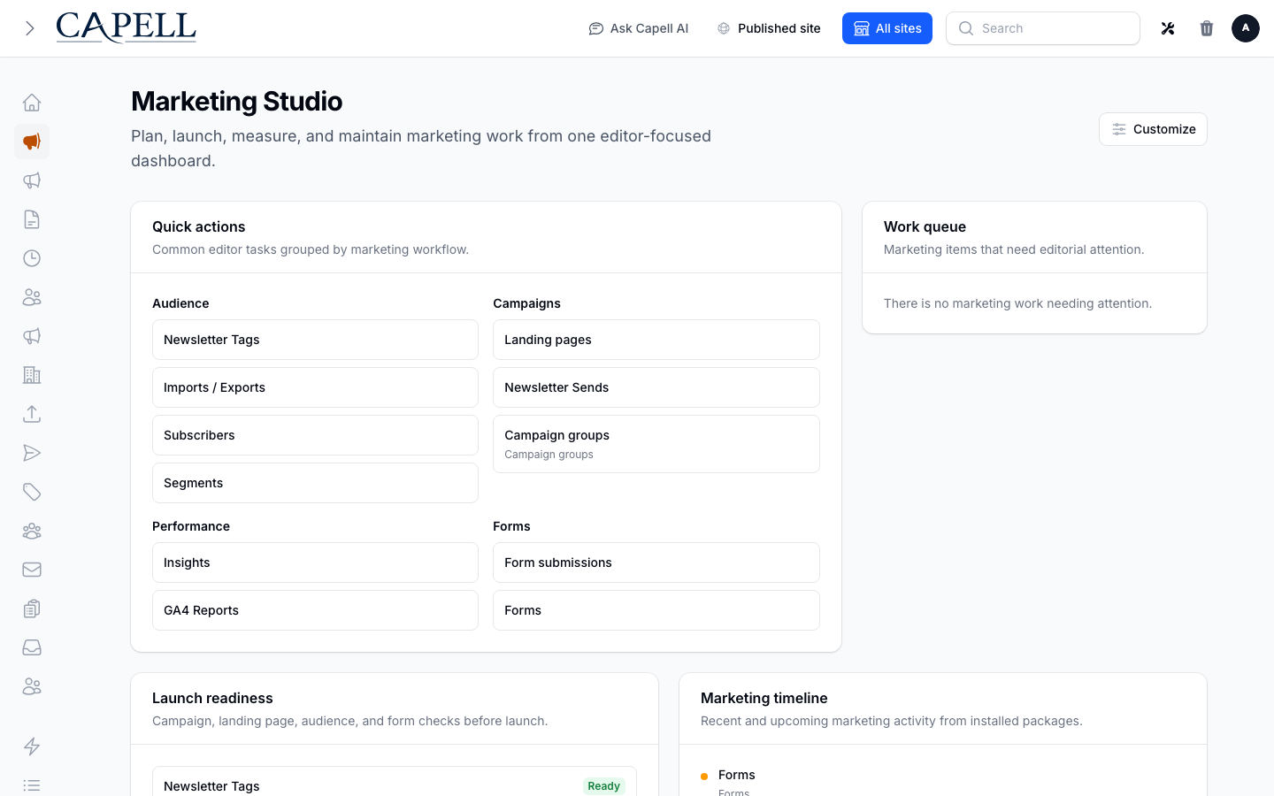Click the users icon beneath the clock icon
Viewport: 1274px width, 796px height.
click(32, 297)
